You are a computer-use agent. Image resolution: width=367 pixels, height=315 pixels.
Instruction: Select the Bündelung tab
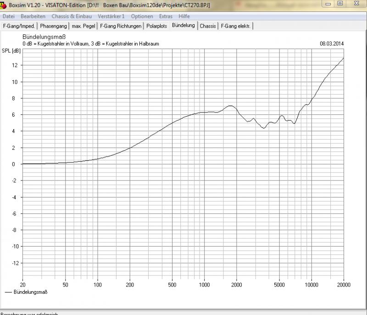point(183,25)
